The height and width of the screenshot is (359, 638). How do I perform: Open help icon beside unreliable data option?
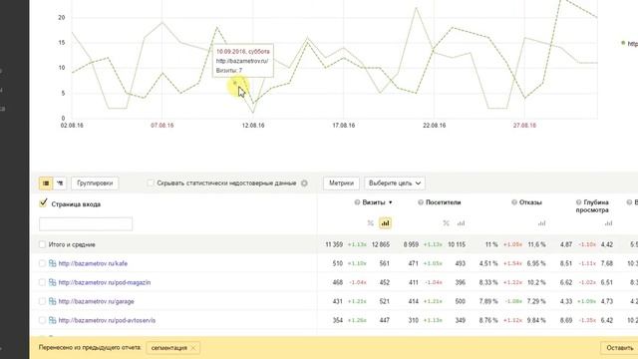[304, 183]
